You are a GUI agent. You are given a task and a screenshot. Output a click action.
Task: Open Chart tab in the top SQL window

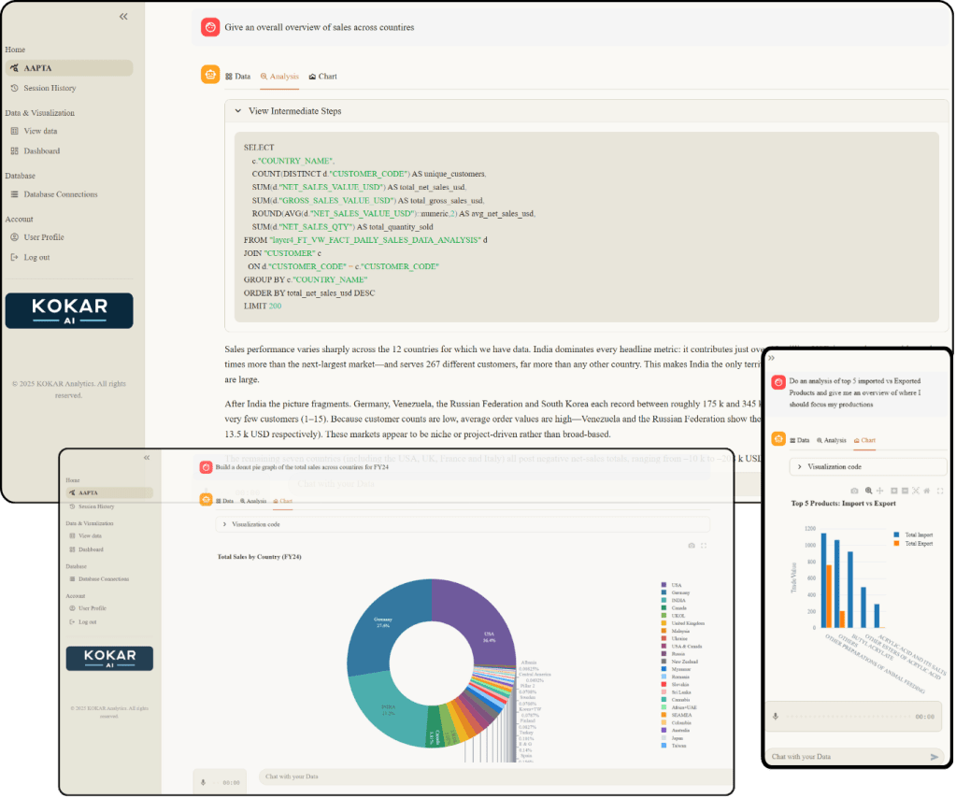pyautogui.click(x=322, y=77)
